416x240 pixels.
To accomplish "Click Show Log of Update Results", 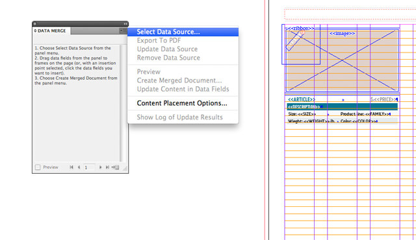I will [183, 117].
